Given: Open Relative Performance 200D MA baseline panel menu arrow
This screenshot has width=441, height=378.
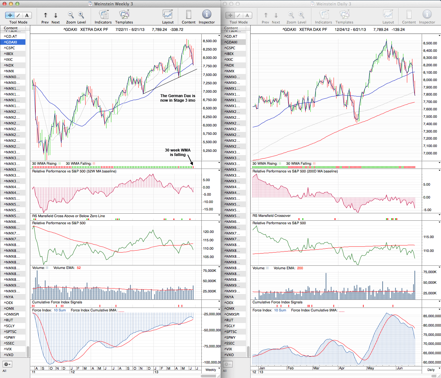Looking at the screenshot, I should [x=439, y=171].
